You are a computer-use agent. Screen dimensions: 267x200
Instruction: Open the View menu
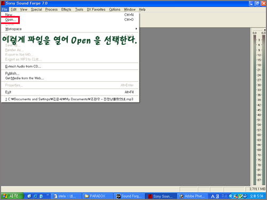tap(23, 10)
